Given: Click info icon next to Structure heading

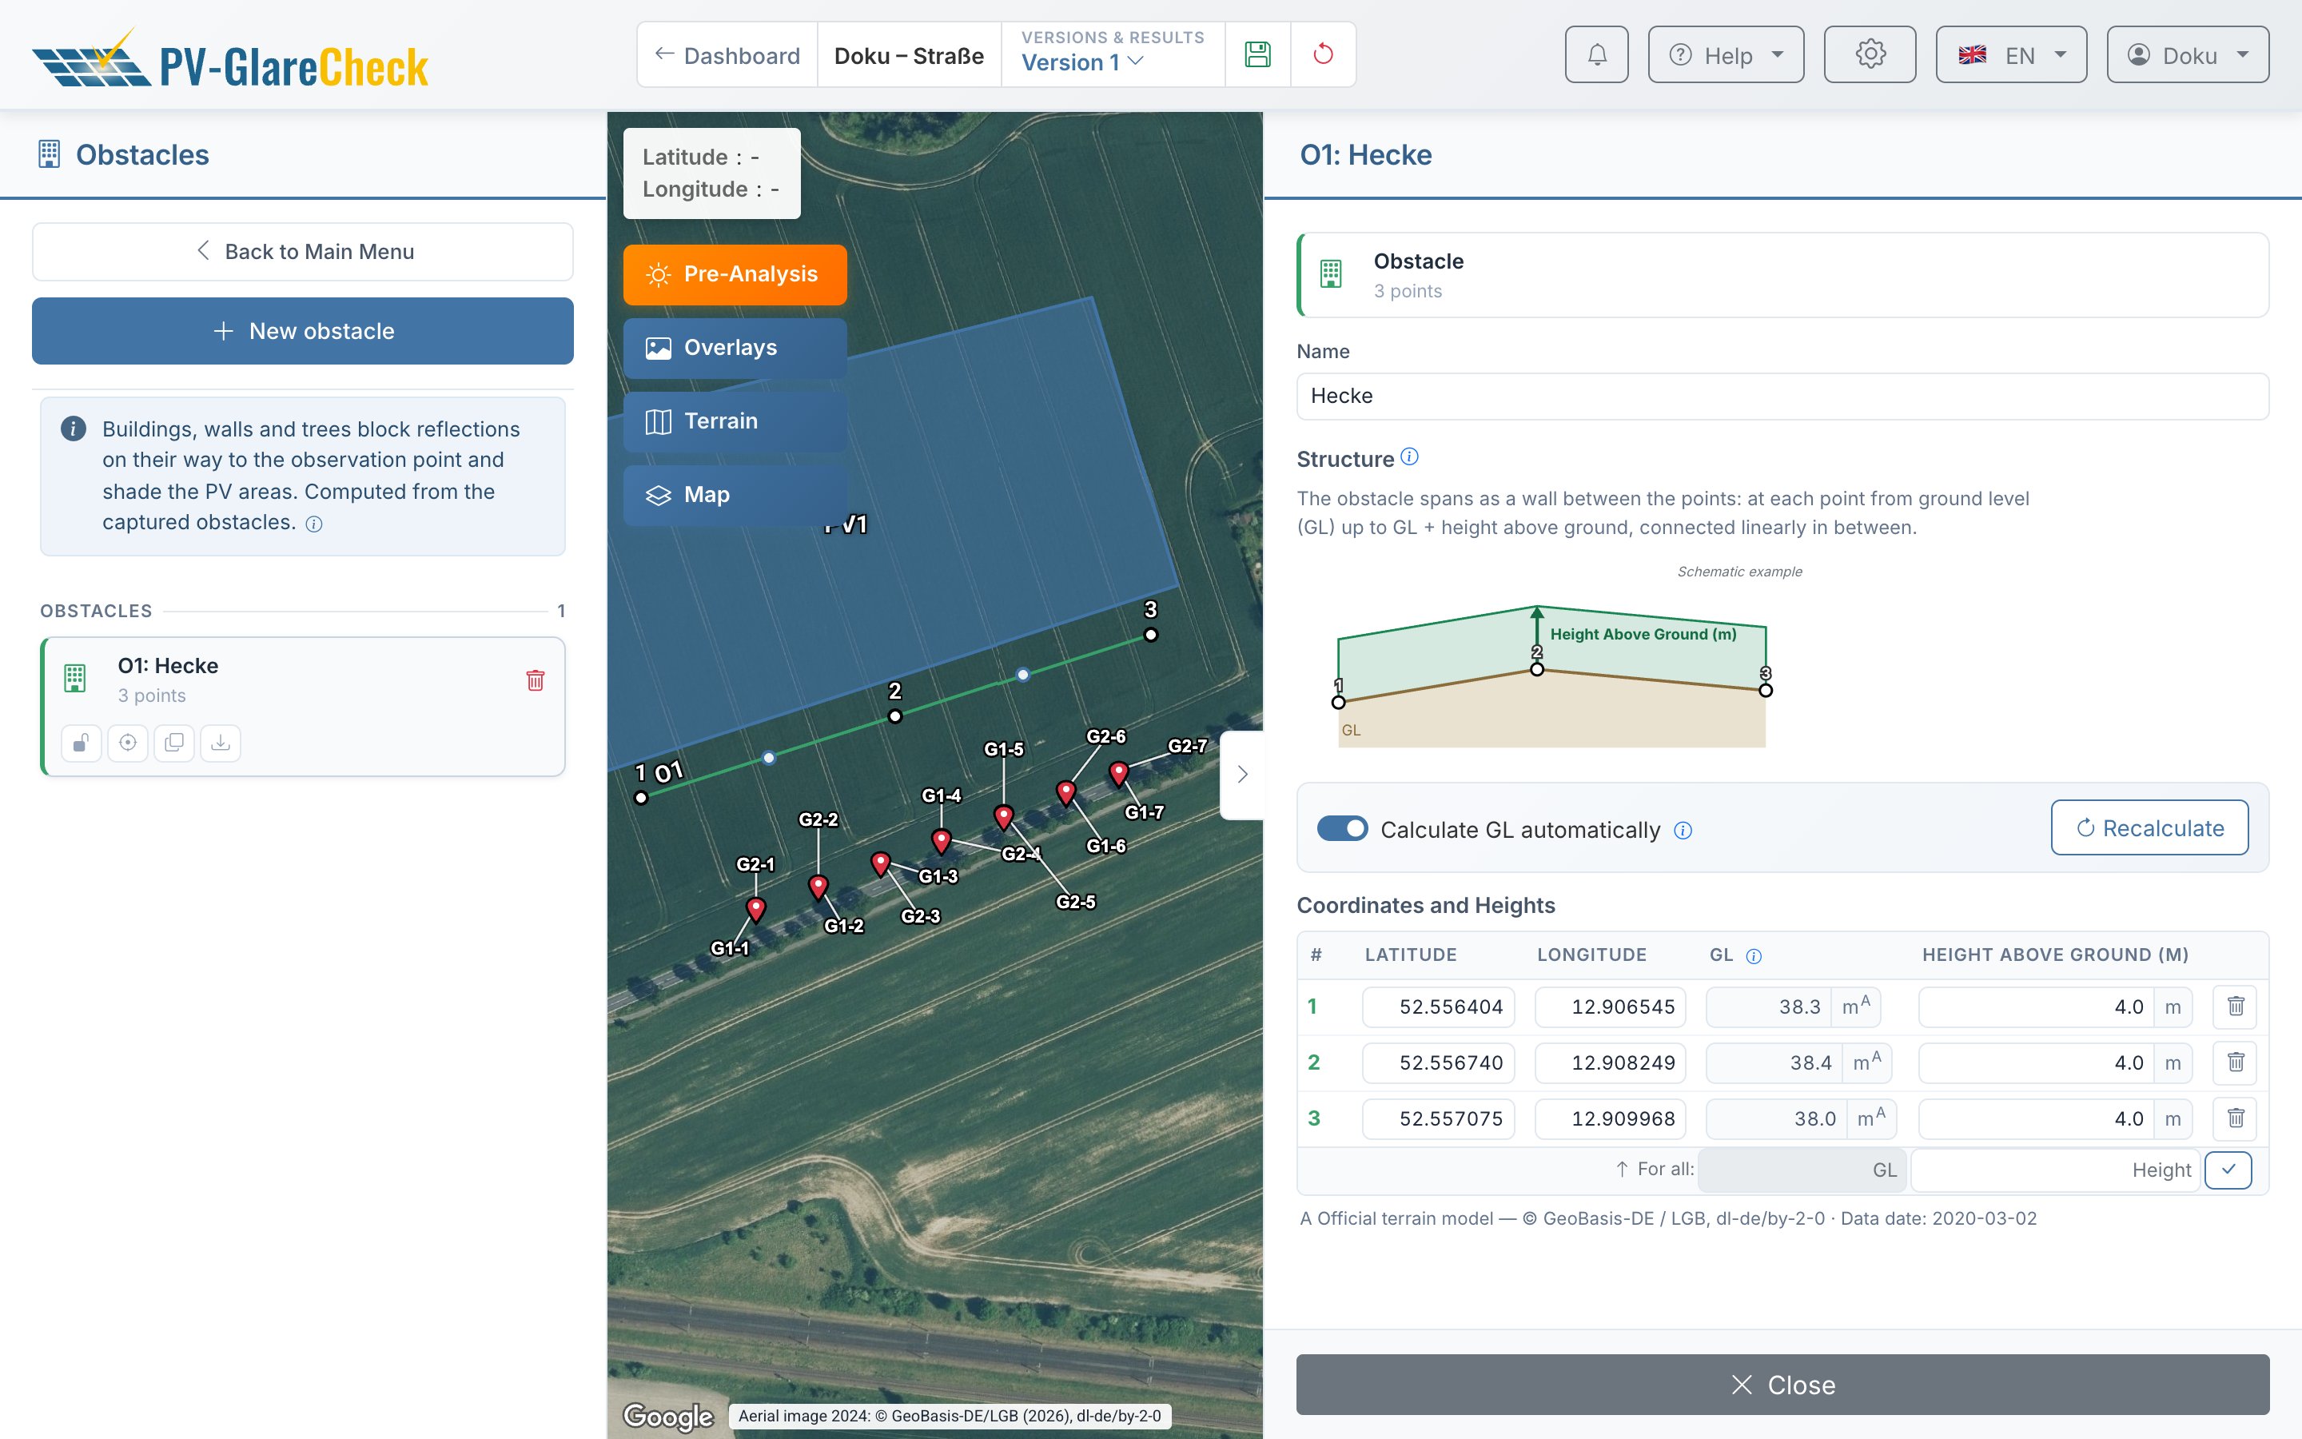Looking at the screenshot, I should [1410, 456].
